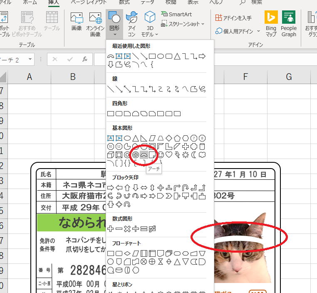Select the Lightning Bolt shape
The image size is (317, 293).
pyautogui.click(x=177, y=155)
